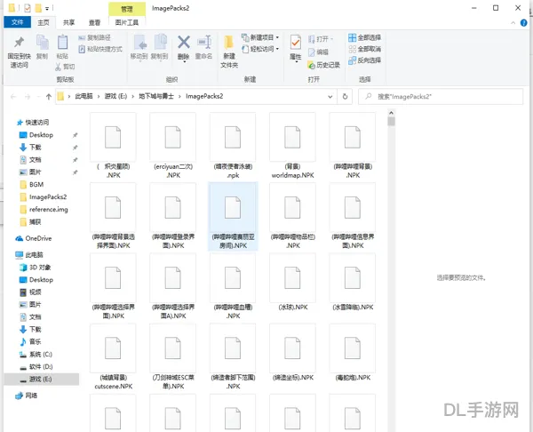The image size is (533, 432).
Task: Select the (城镇背景)cutscene.NPK file
Action: coord(113,356)
